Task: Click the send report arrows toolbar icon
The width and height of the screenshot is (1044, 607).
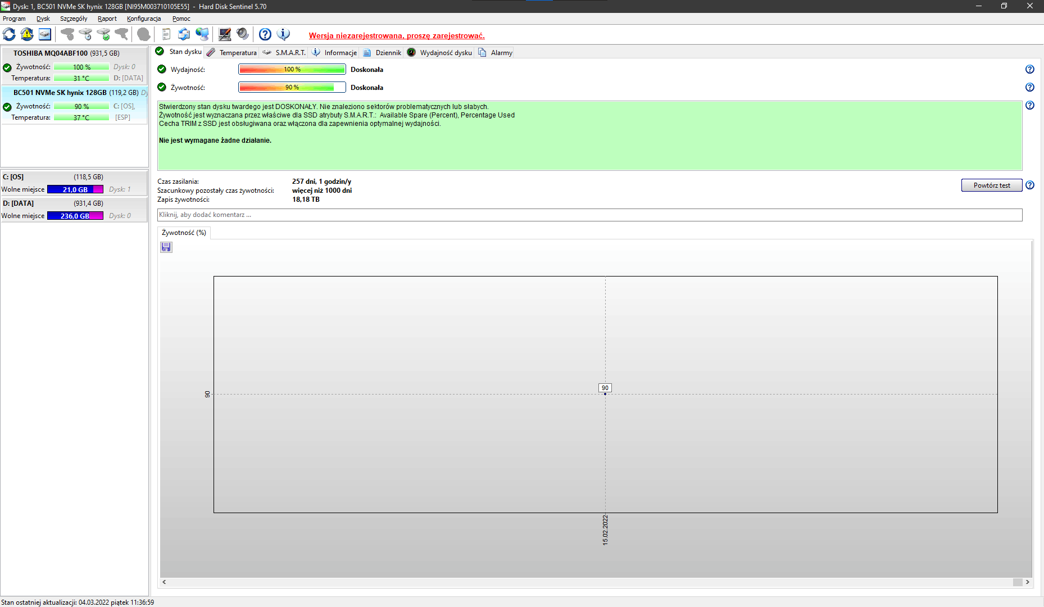Action: 184,34
